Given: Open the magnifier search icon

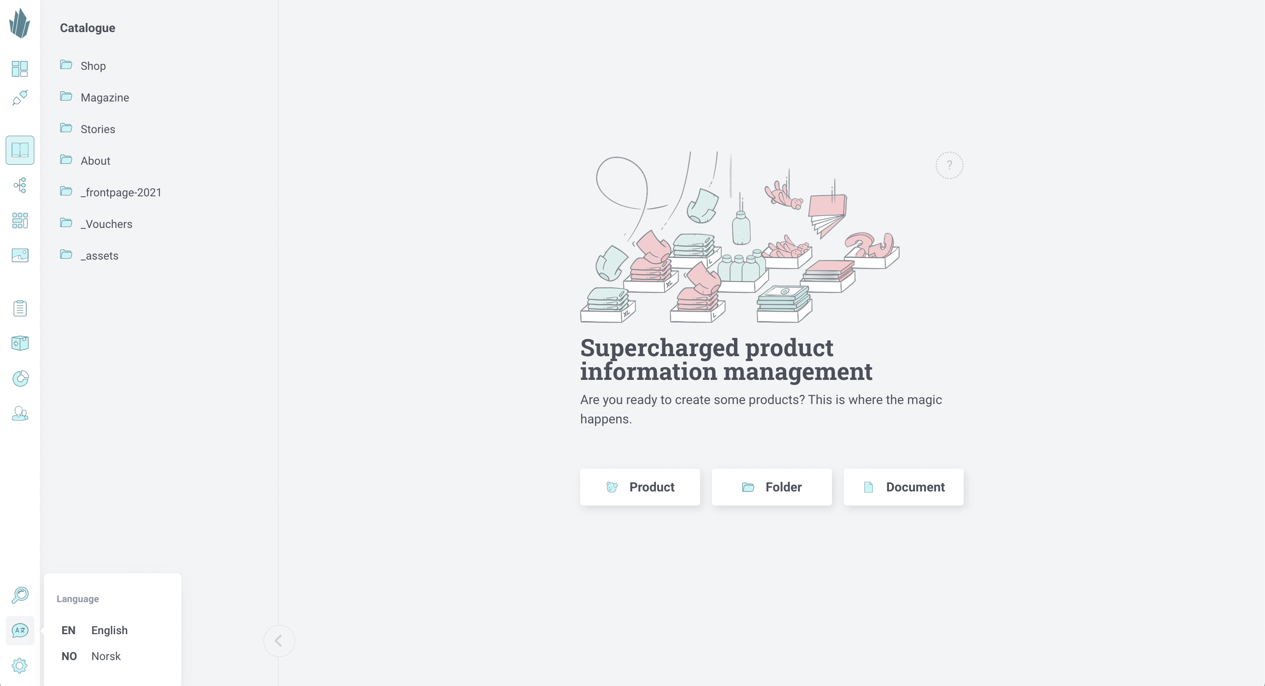Looking at the screenshot, I should pos(20,595).
